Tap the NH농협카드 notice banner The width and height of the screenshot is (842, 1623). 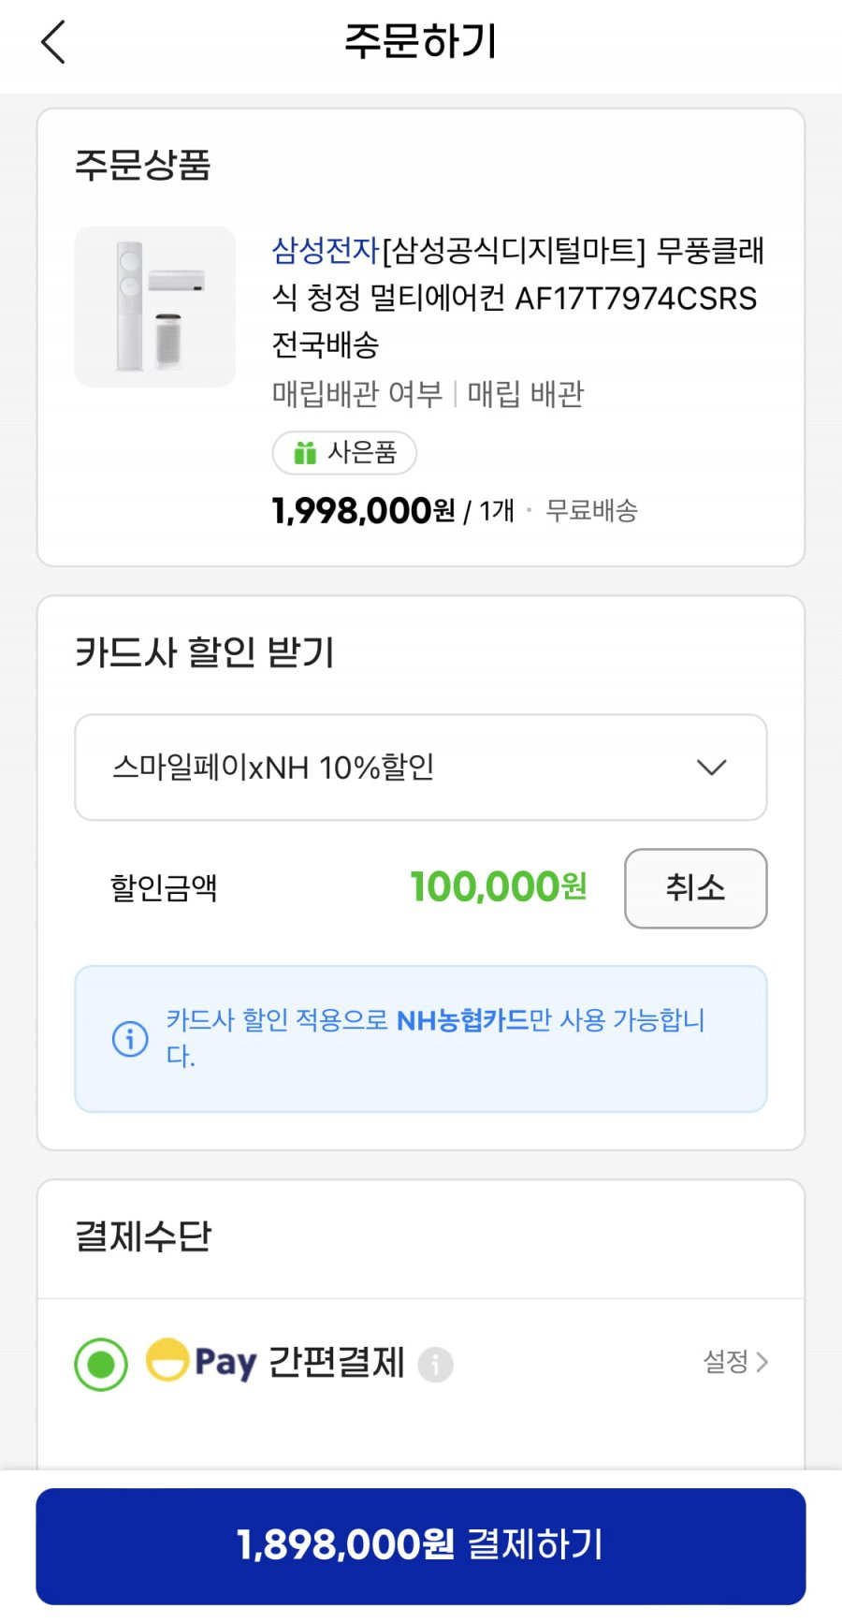(421, 1039)
